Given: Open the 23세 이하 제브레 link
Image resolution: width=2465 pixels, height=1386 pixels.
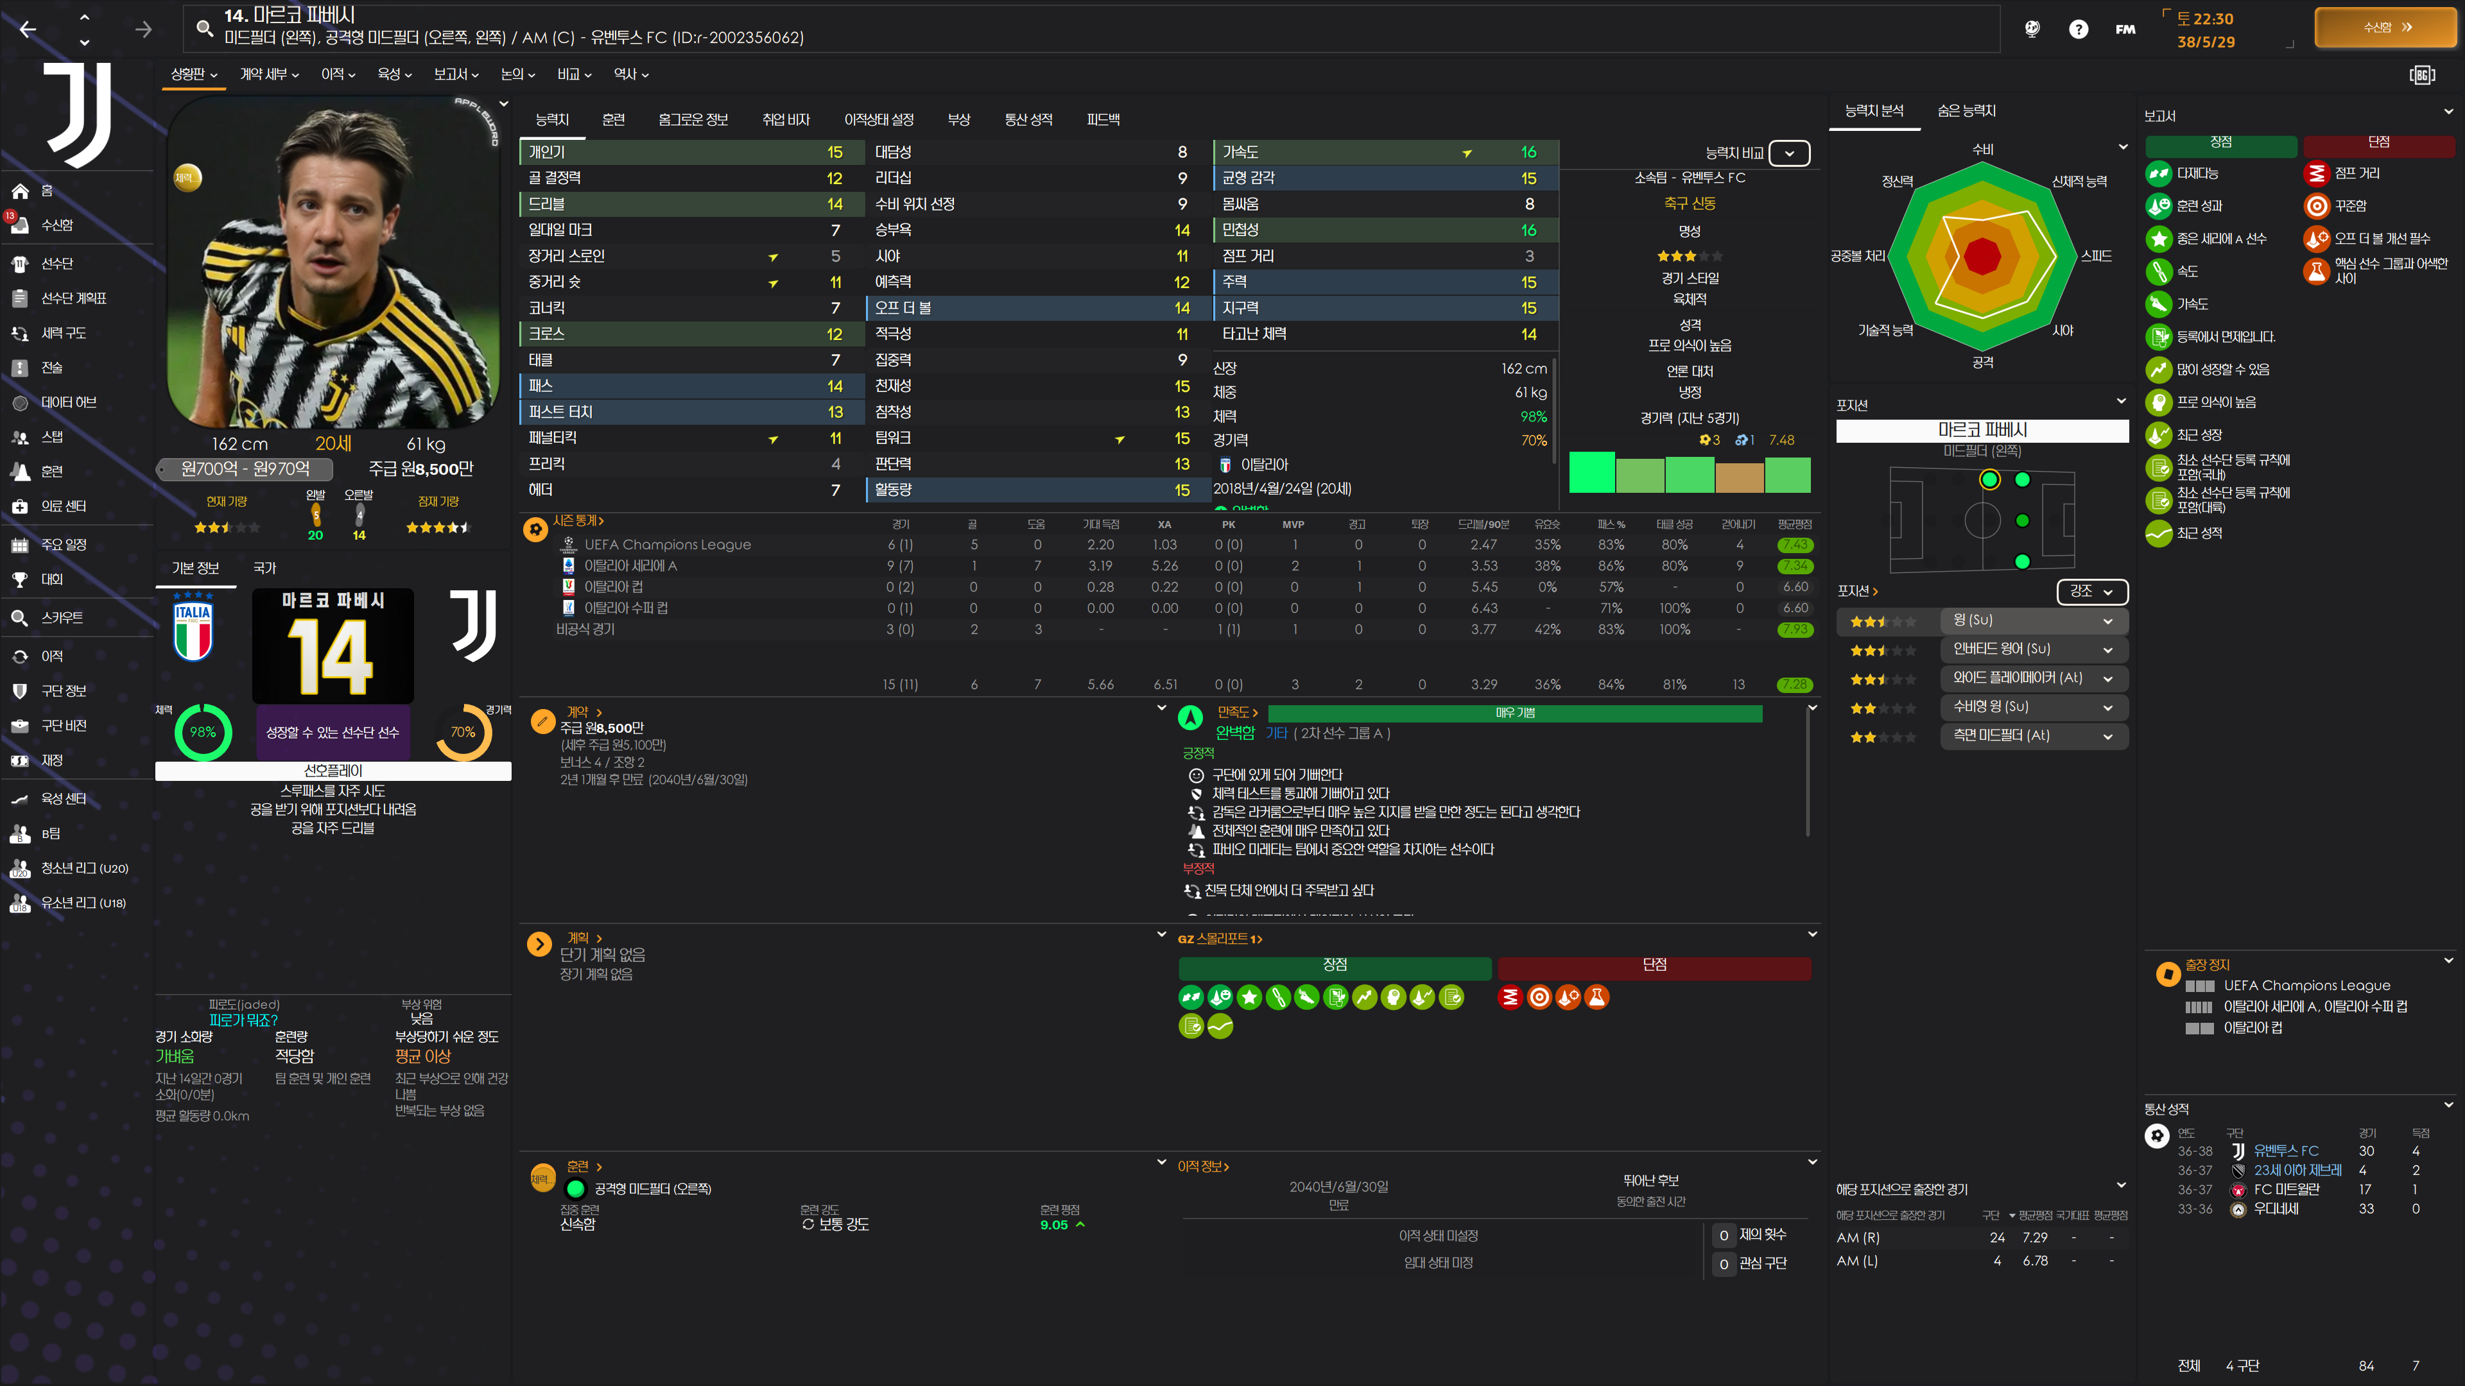Looking at the screenshot, I should 2297,1170.
